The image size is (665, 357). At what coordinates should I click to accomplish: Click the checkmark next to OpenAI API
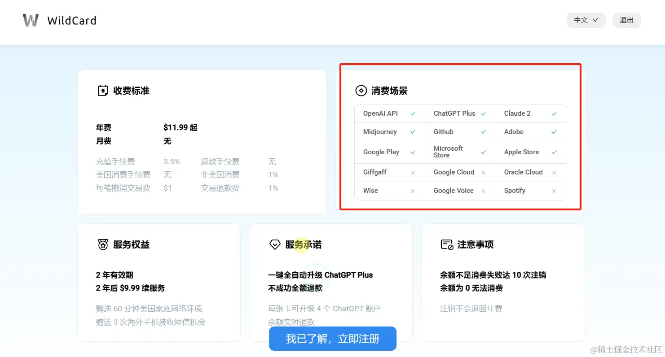click(413, 114)
